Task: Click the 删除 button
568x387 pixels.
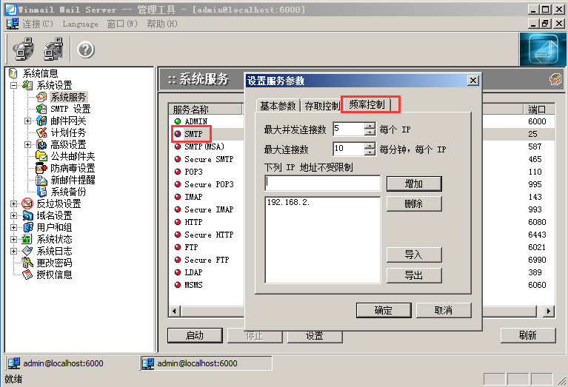Action: click(414, 203)
